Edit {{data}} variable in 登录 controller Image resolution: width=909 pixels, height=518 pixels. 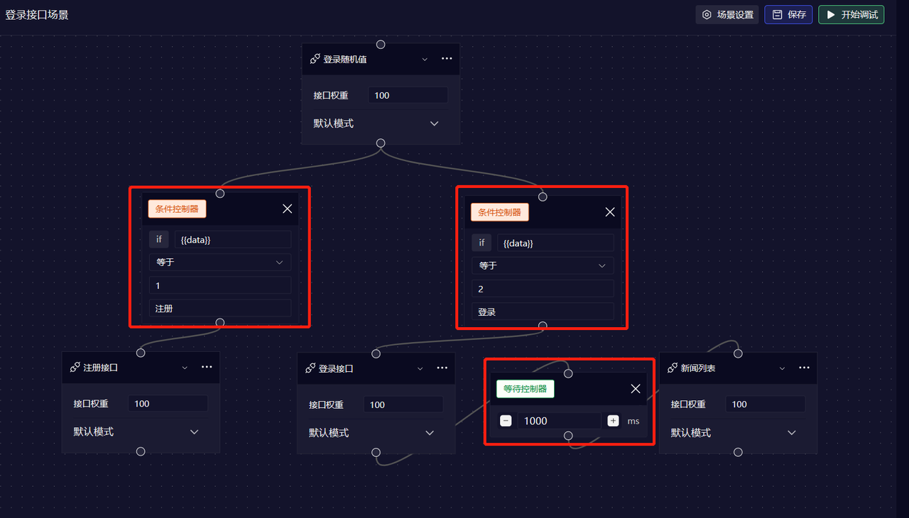pos(555,243)
